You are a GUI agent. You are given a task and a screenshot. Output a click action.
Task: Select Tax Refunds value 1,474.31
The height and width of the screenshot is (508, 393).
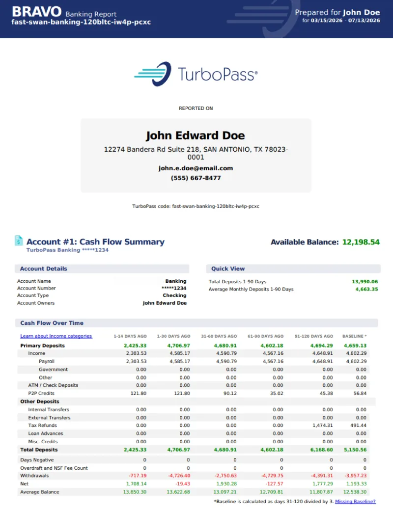[323, 426]
